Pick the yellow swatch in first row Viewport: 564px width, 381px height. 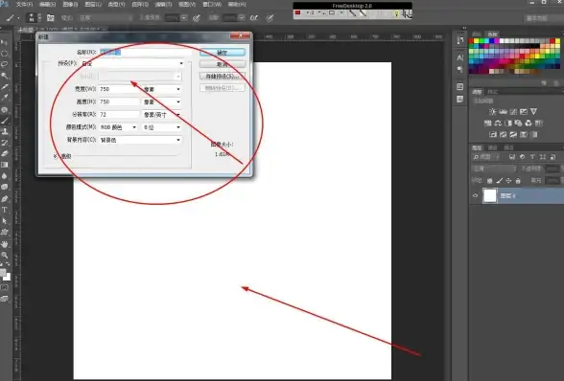476,41
